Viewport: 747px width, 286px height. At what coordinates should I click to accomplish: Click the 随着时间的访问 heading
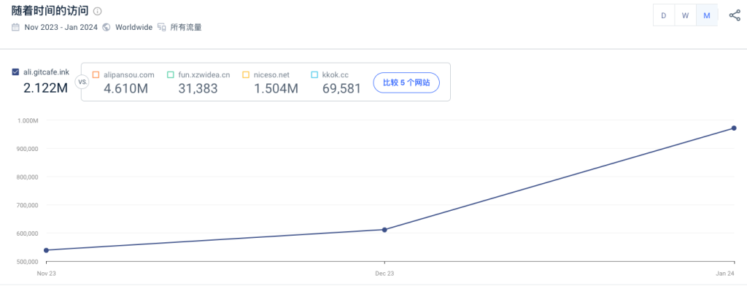(x=50, y=11)
